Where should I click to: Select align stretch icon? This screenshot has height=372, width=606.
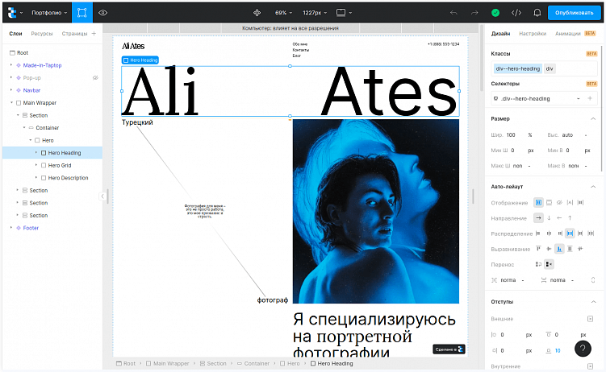click(x=570, y=249)
